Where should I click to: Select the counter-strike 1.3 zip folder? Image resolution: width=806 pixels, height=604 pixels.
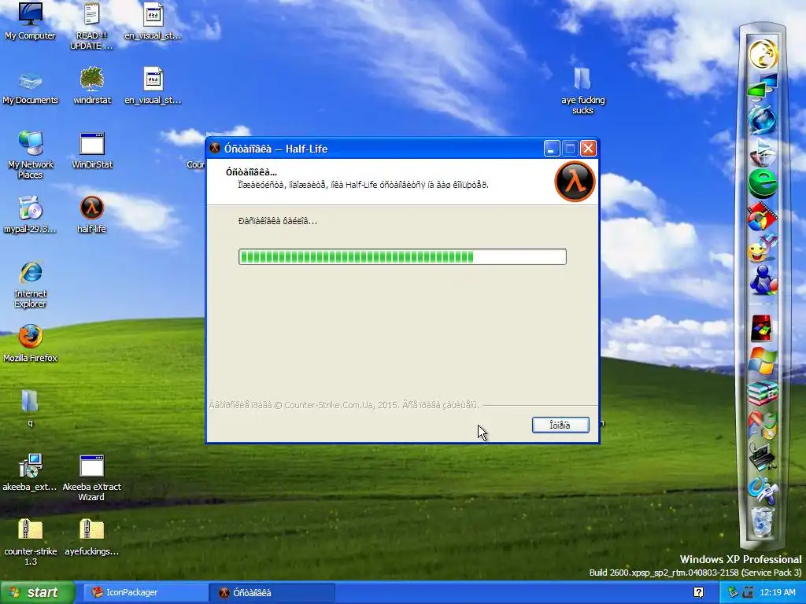31,542
